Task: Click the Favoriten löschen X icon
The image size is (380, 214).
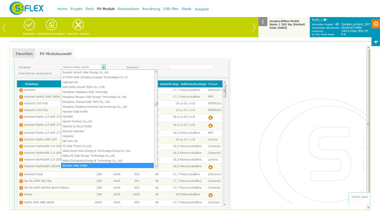Action: [x=78, y=25]
